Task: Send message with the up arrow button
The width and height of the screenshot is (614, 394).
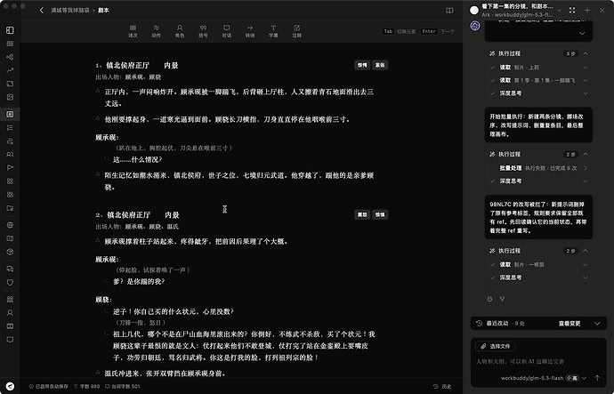Action: (597, 378)
